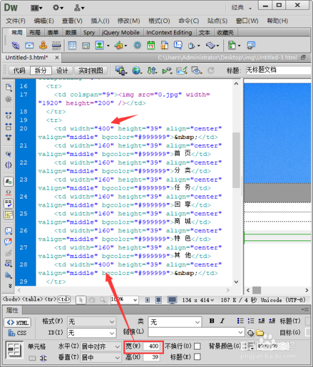Image resolution: width=313 pixels, height=367 pixels.
Task: Open the 格式(F) dropdown
Action: tap(91, 322)
